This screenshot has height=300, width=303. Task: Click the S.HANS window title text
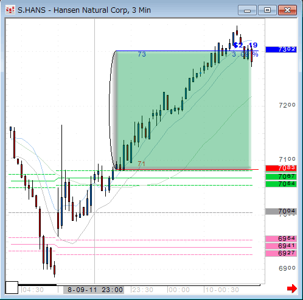click(x=84, y=10)
